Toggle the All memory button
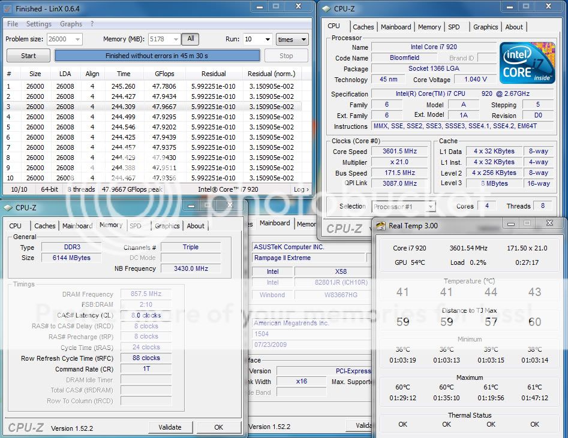 coord(191,39)
